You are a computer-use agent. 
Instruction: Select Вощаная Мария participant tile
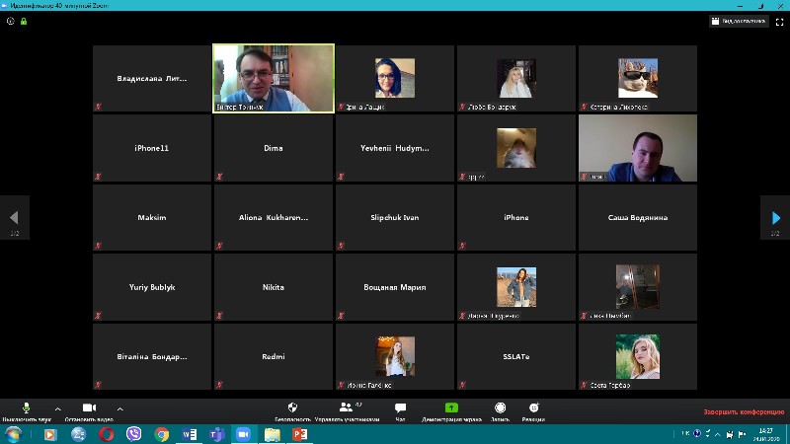[395, 287]
